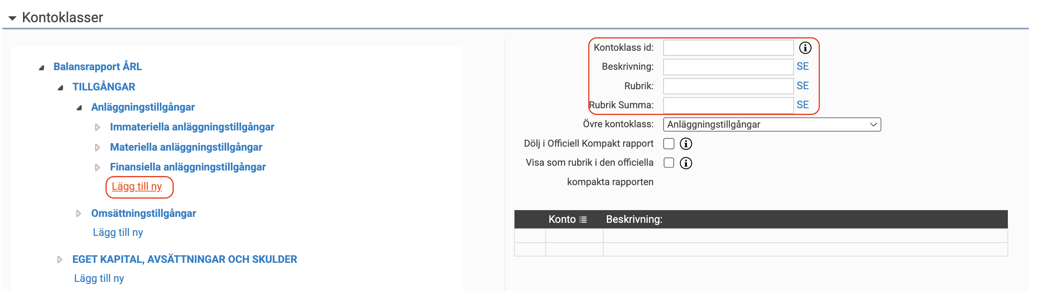Click the Konto column list icon

pos(583,220)
